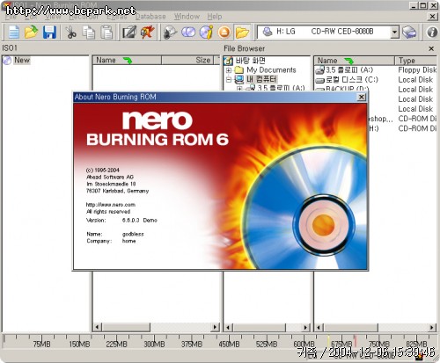440x363 pixels.
Task: Copy selection using the toolbar Copy icon
Action: (89, 33)
